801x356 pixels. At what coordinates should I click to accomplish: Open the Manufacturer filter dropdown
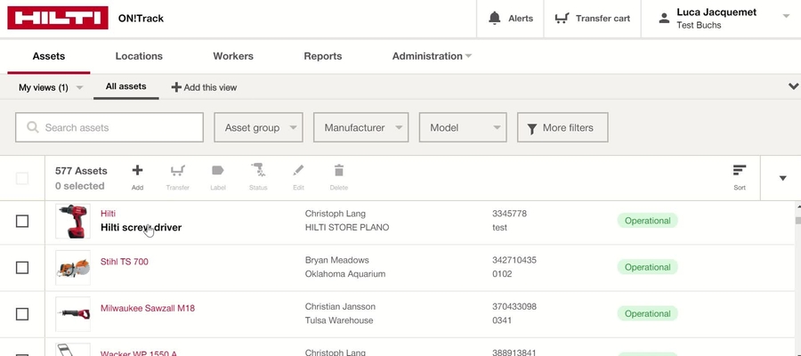360,127
